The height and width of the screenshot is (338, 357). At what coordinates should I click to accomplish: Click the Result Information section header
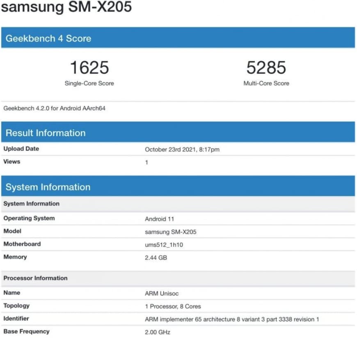pos(178,132)
